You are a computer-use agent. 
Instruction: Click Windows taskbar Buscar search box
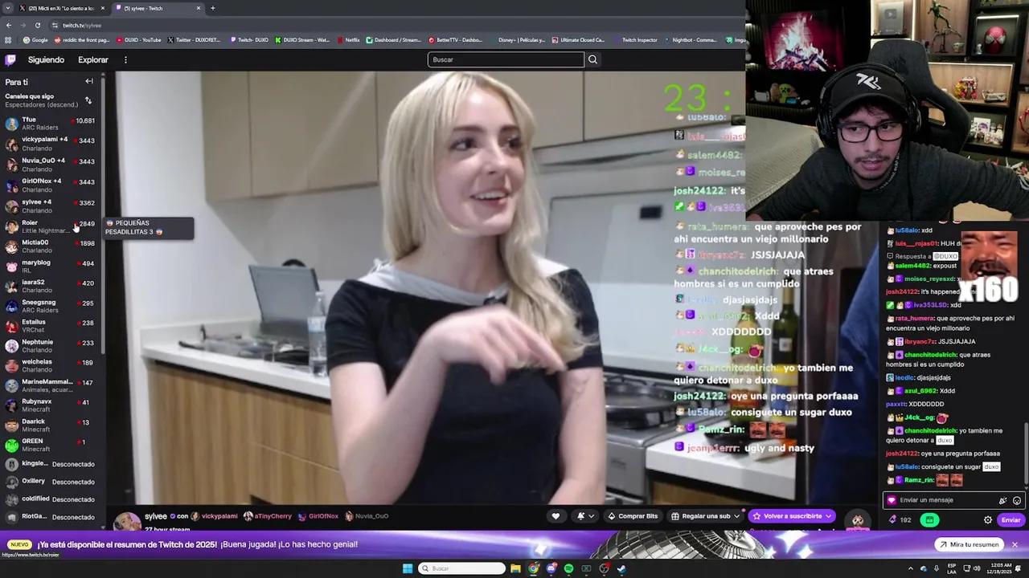(462, 568)
